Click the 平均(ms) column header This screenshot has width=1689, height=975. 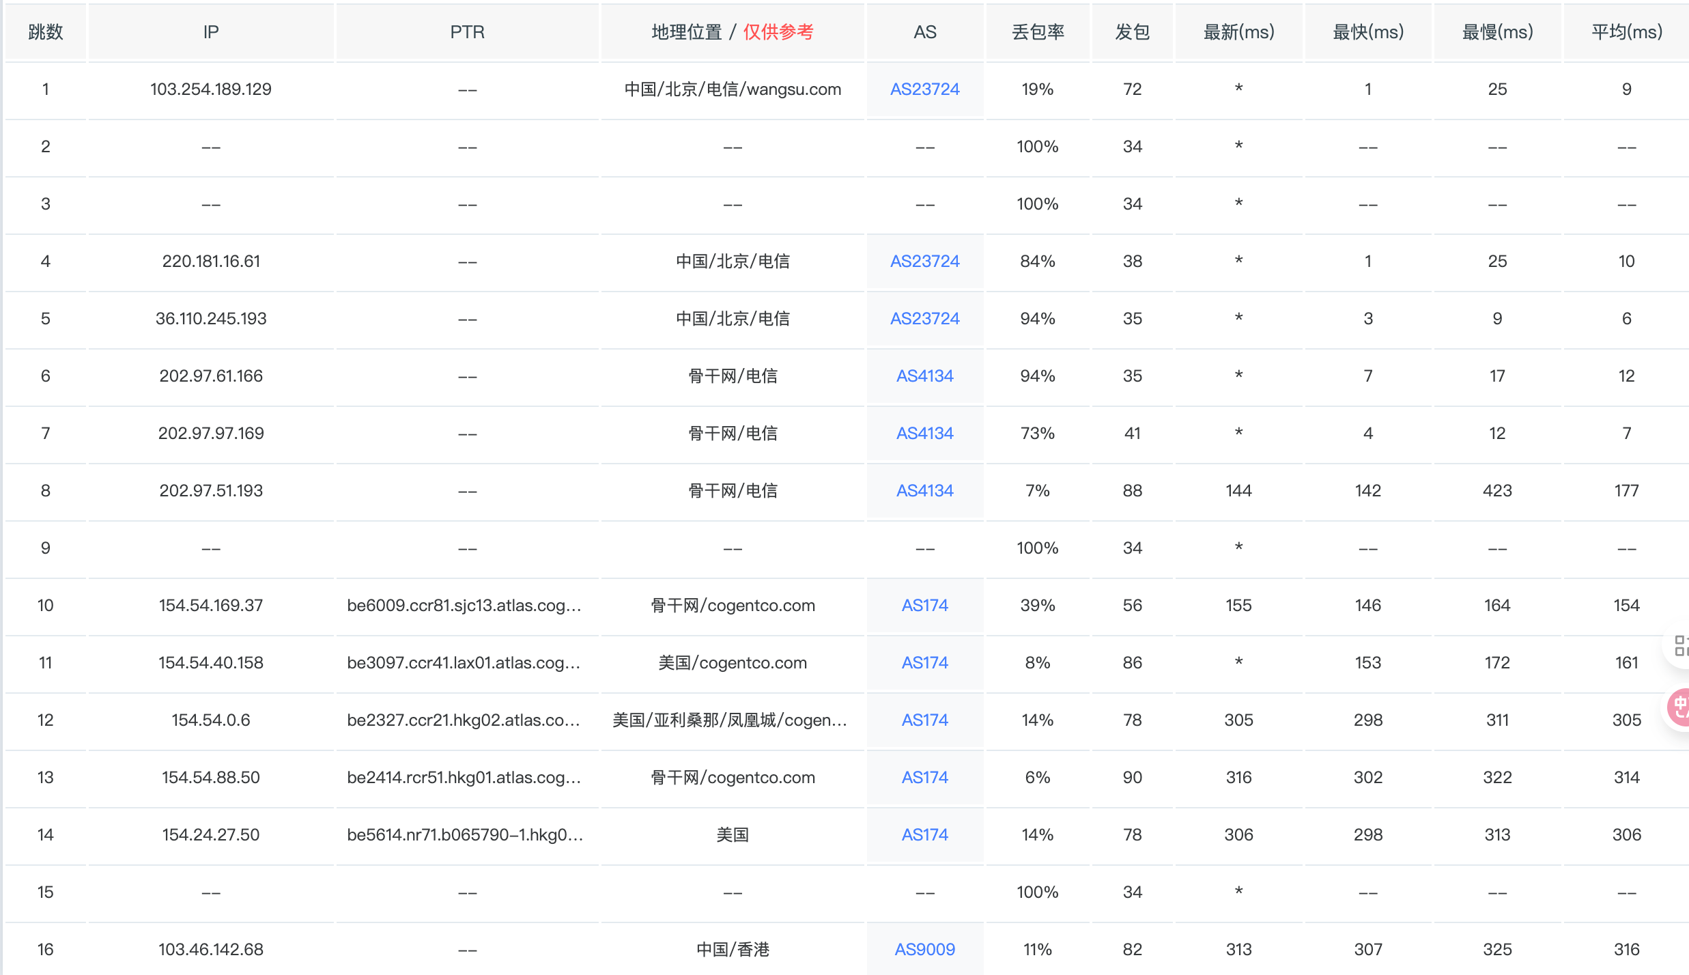(1626, 32)
